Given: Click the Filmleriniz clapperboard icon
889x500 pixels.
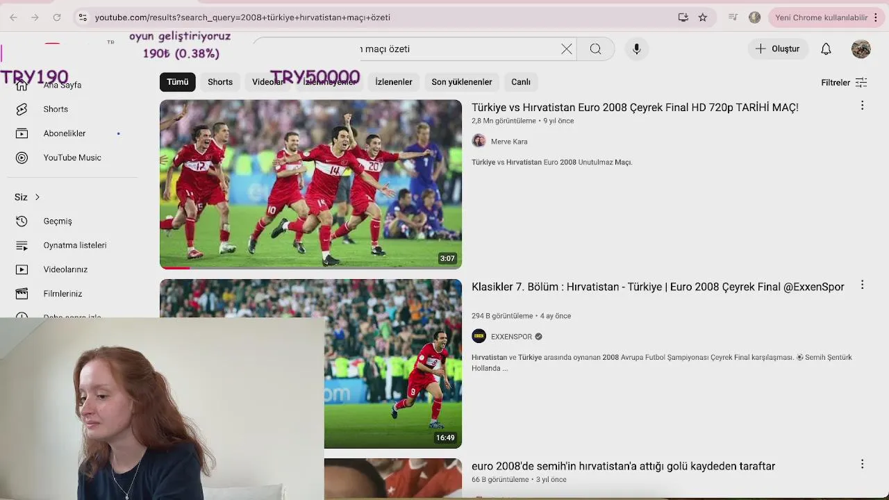Looking at the screenshot, I should (x=22, y=294).
